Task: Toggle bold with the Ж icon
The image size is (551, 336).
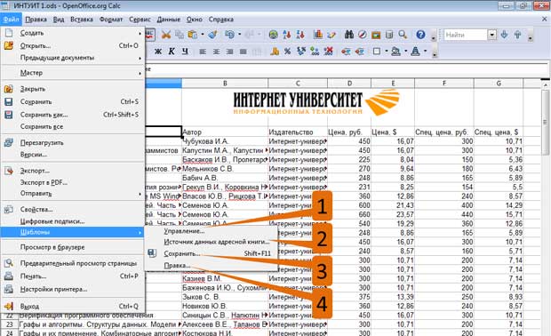Action: (x=158, y=52)
